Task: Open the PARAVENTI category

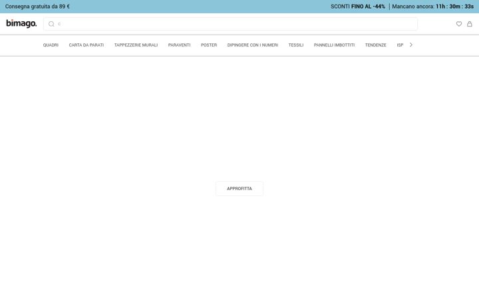Action: tap(180, 45)
